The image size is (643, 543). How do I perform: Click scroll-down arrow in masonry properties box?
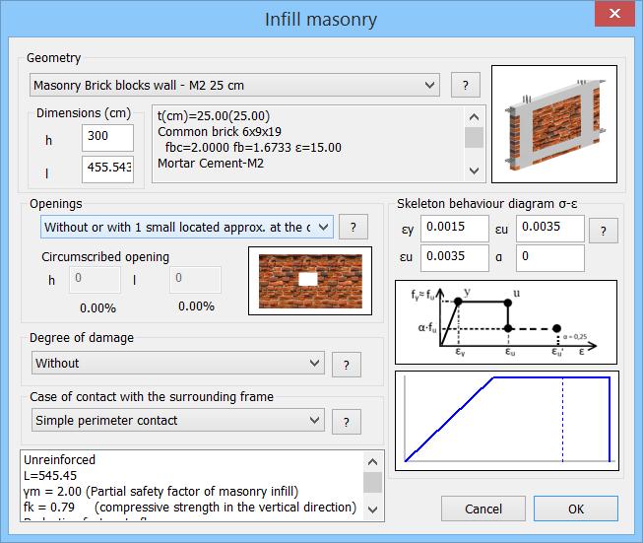click(x=474, y=170)
